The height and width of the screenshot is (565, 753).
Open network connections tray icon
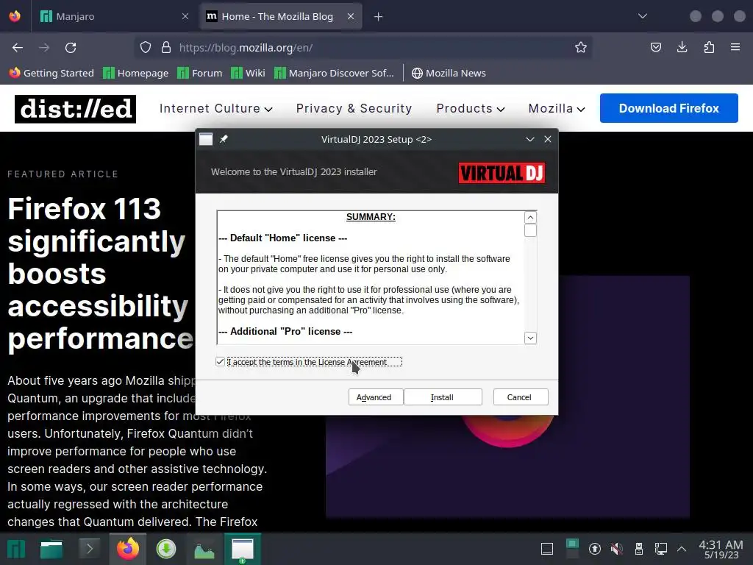[x=661, y=549]
